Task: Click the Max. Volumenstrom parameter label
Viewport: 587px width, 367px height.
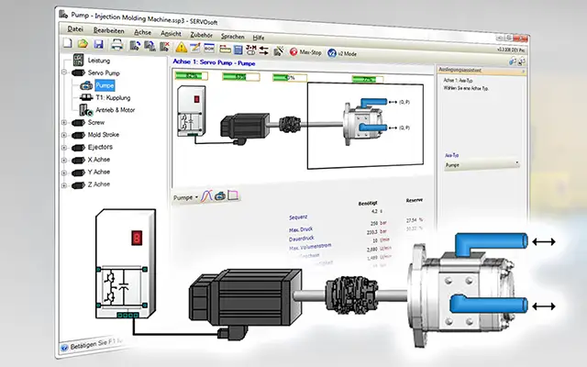Action: (310, 247)
